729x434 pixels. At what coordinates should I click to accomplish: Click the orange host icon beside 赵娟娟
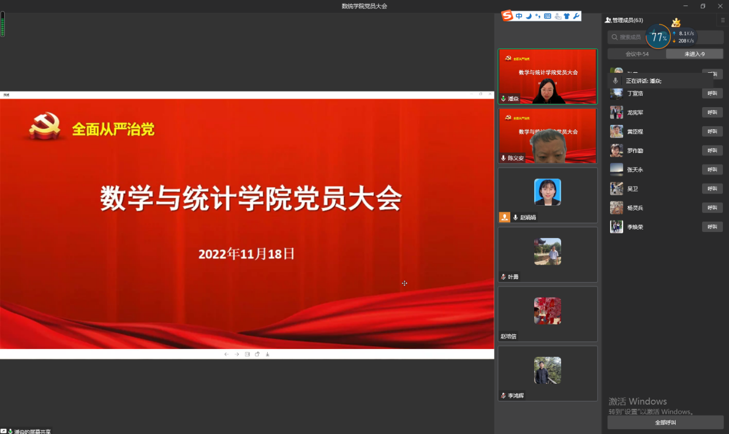pos(505,217)
